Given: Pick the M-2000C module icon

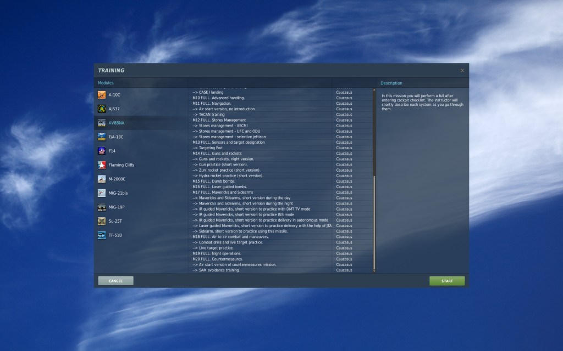Looking at the screenshot, I should 102,179.
